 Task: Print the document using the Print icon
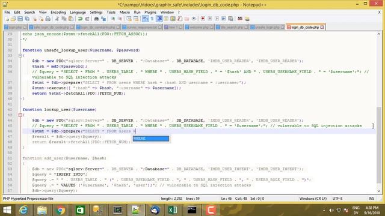[48, 19]
